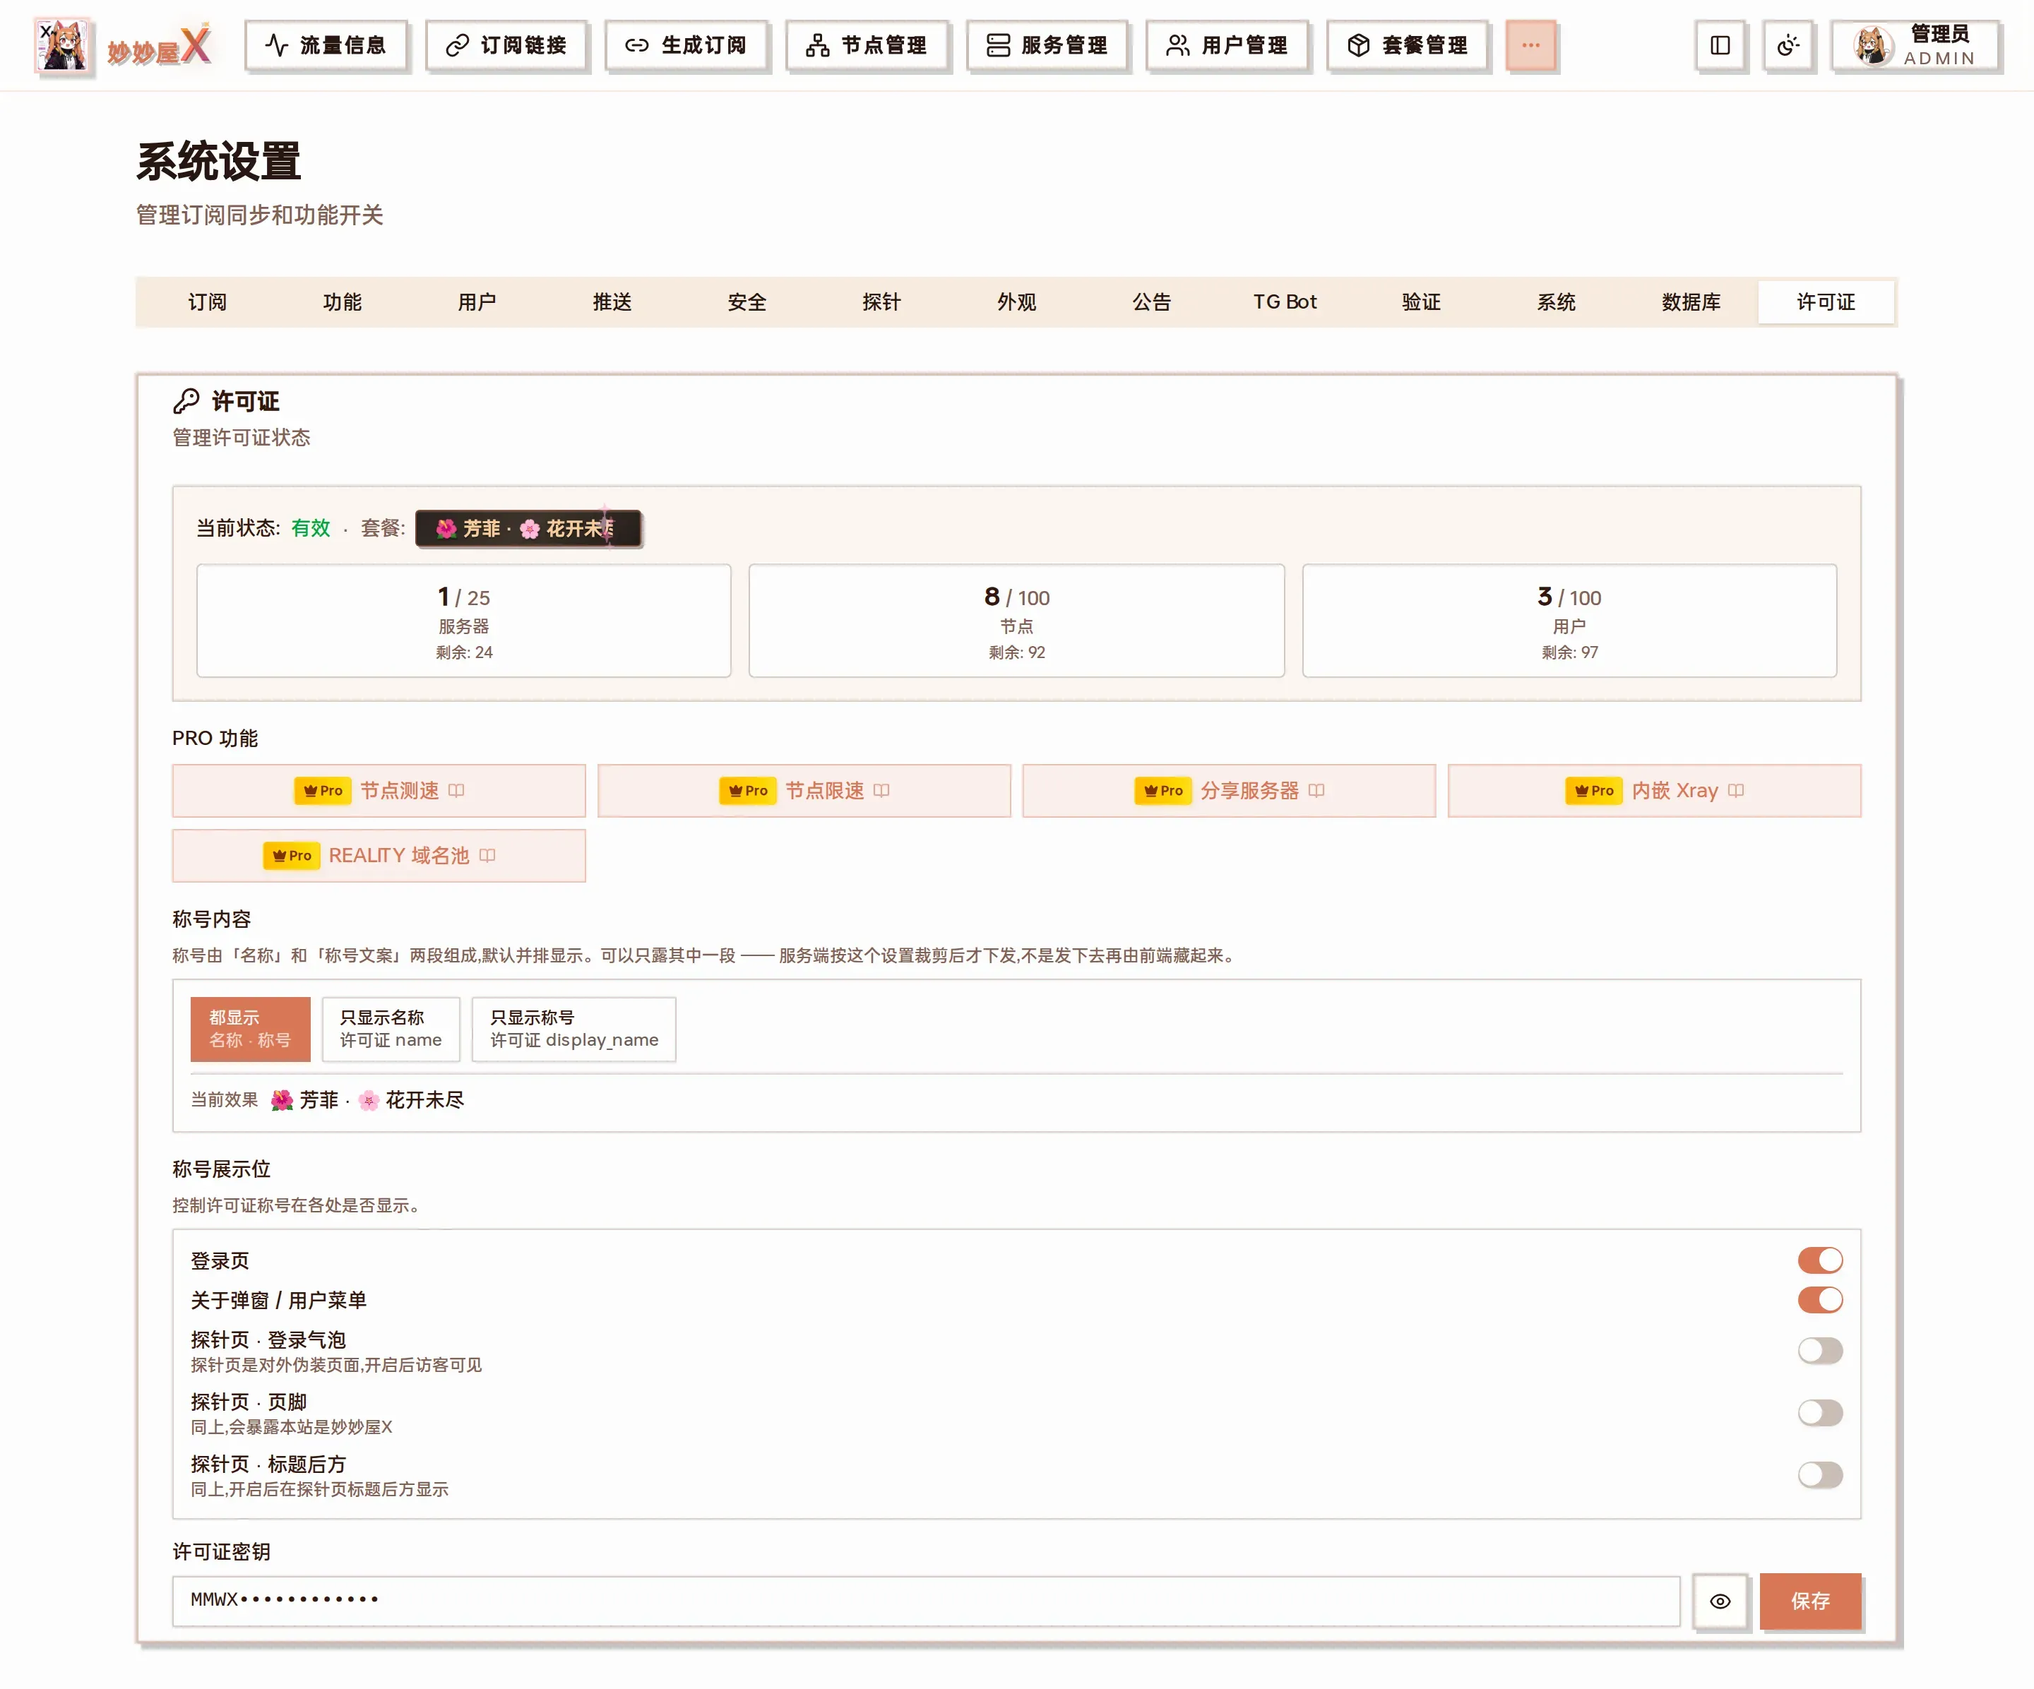
Task: Click the 妙妙屋X logo avatar
Action: [x=63, y=45]
